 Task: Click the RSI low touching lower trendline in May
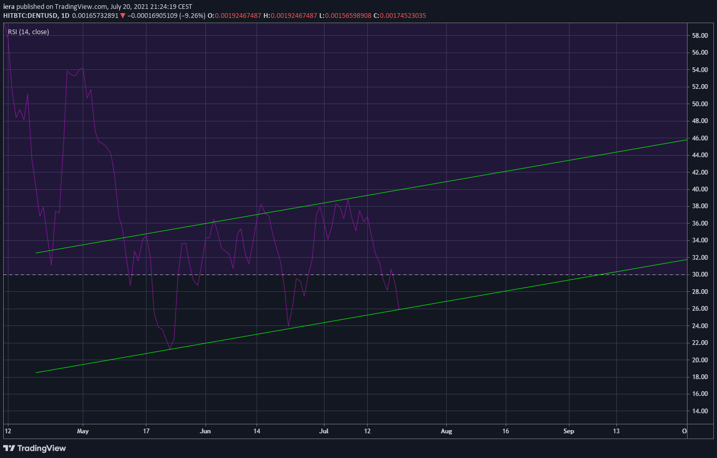click(169, 349)
